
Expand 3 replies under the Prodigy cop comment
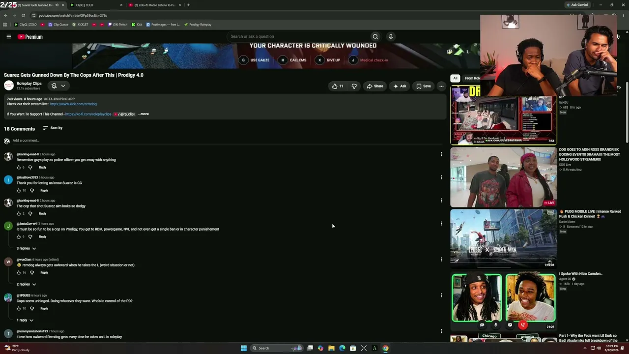pyautogui.click(x=27, y=249)
